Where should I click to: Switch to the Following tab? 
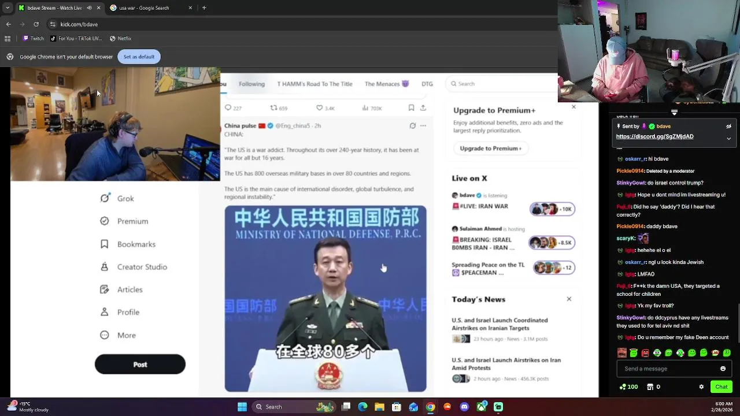pyautogui.click(x=251, y=84)
